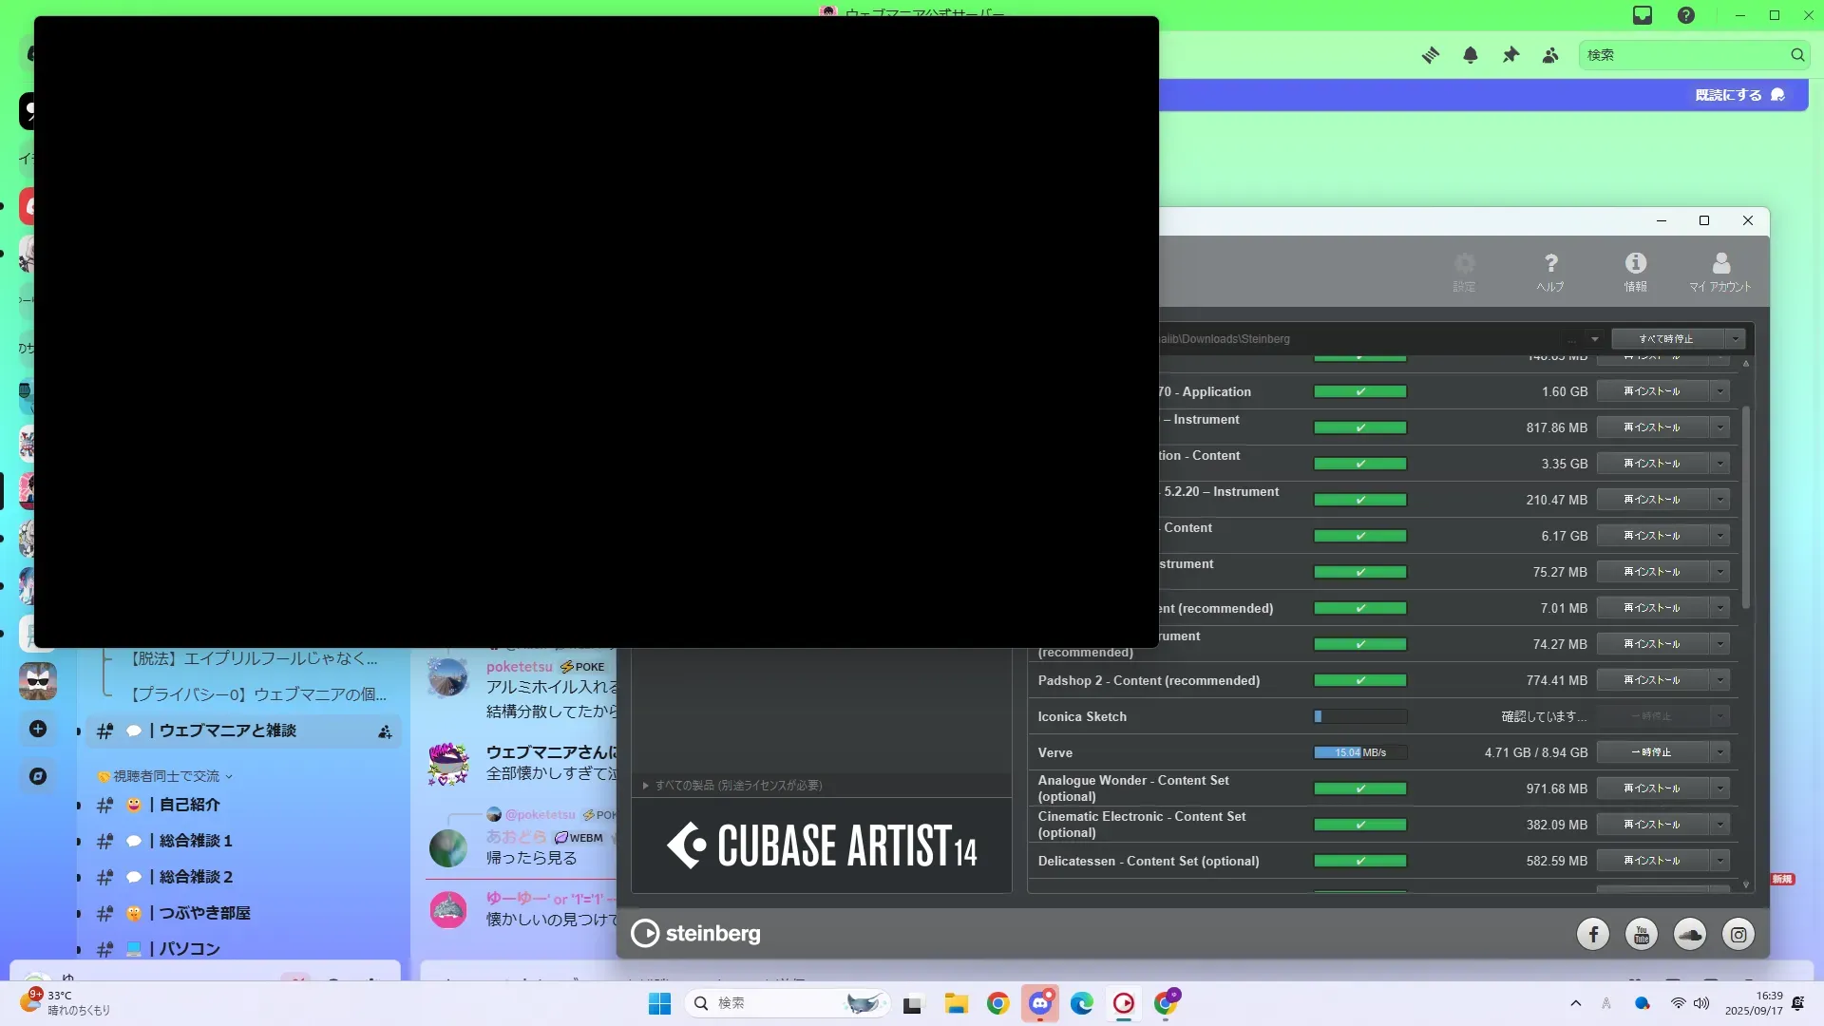Open Discord pinned messages icon
The width and height of the screenshot is (1824, 1026).
pyautogui.click(x=1510, y=55)
